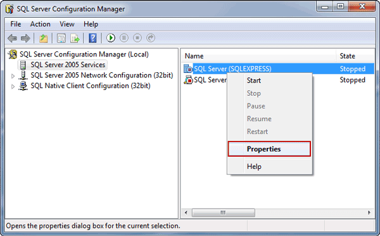This screenshot has height=236, width=380.
Task: Click the Up one level folder icon
Action: (x=43, y=38)
